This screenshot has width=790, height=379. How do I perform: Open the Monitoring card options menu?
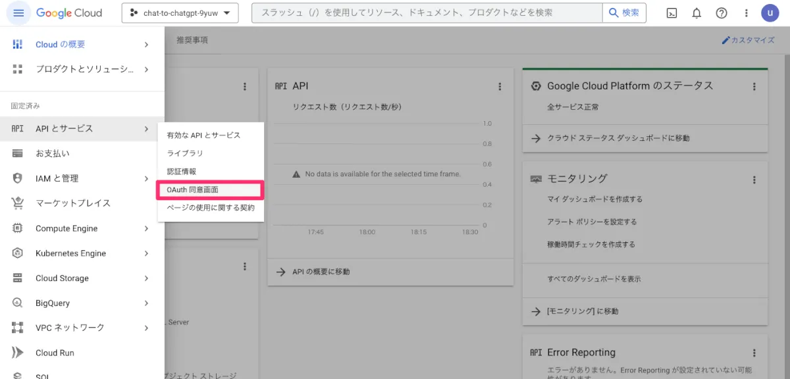(x=754, y=179)
